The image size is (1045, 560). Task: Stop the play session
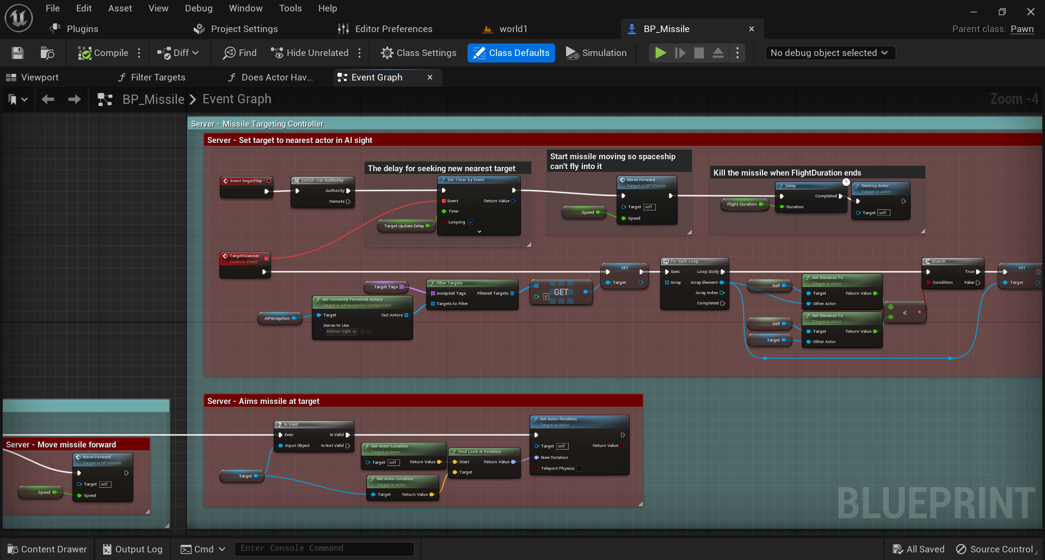[x=699, y=53]
